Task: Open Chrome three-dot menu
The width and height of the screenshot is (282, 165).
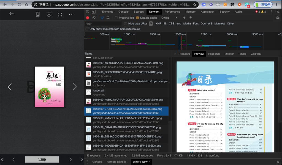Action: click(276, 4)
